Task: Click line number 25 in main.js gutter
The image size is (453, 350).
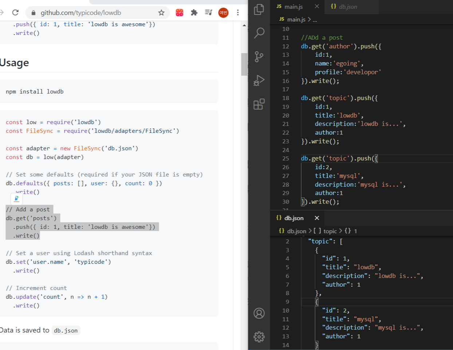Action: 285,158
